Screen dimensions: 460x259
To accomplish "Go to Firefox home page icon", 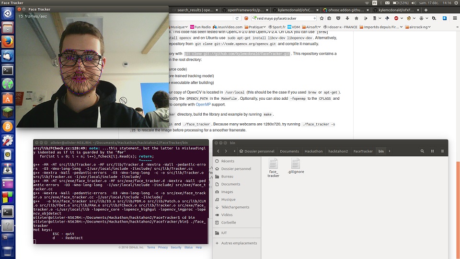I will click(356, 18).
